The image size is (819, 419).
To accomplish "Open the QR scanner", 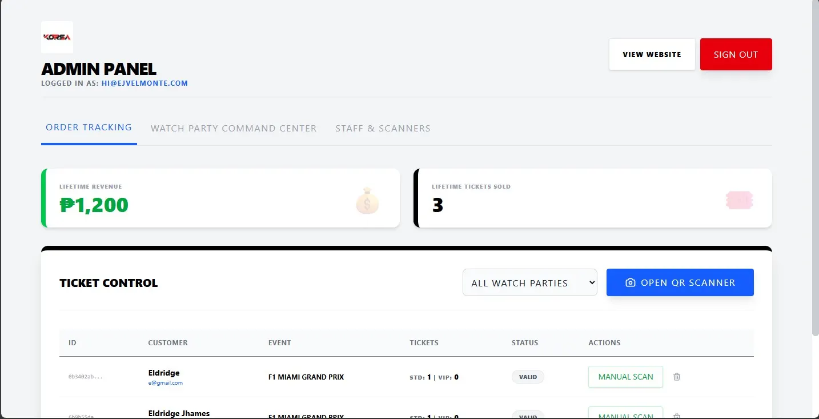I will point(680,282).
